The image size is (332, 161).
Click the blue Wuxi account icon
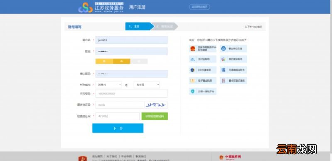pyautogui.click(x=223, y=70)
